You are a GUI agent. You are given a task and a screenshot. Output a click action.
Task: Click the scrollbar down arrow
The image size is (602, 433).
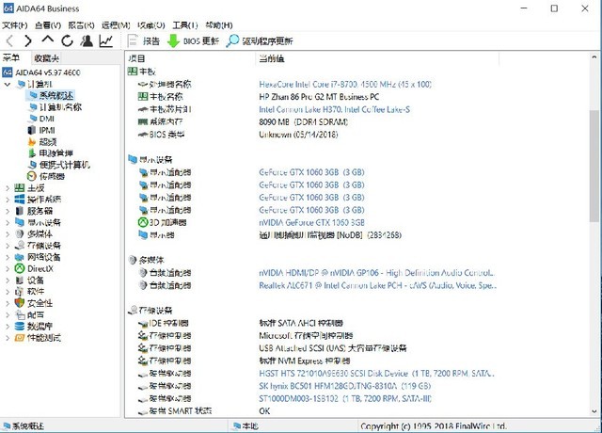594,411
